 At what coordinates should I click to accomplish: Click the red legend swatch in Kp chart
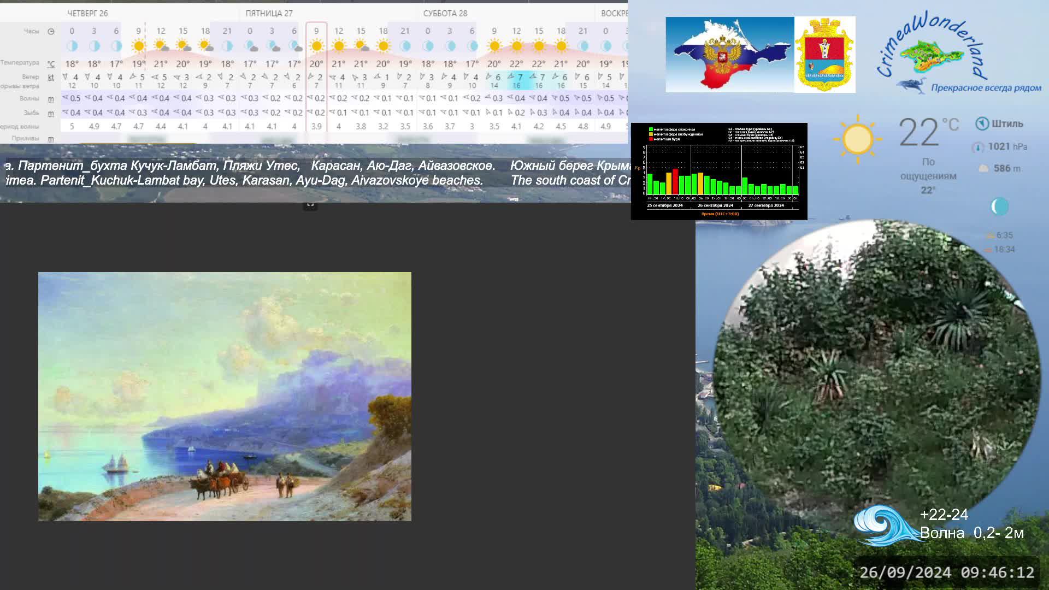(x=651, y=139)
